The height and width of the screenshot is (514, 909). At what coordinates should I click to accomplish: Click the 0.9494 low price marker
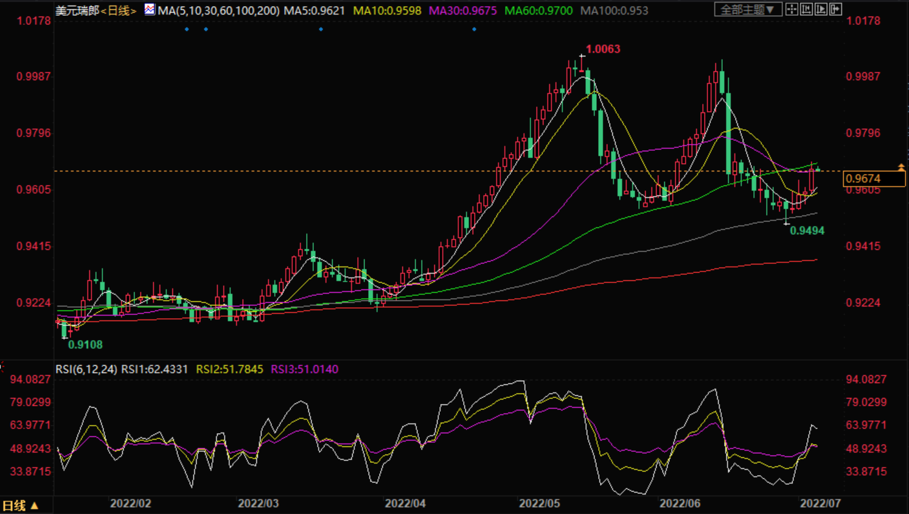[x=807, y=231]
